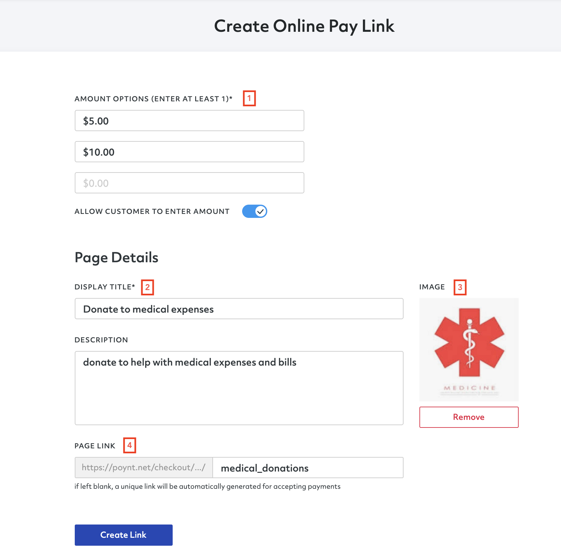561x551 pixels.
Task: Click the Remove image button
Action: point(469,417)
